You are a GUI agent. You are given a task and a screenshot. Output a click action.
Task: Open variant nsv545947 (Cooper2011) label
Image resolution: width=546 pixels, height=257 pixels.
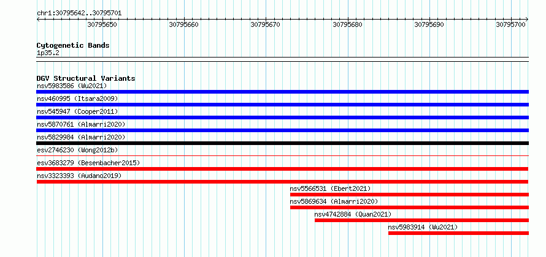(x=77, y=111)
